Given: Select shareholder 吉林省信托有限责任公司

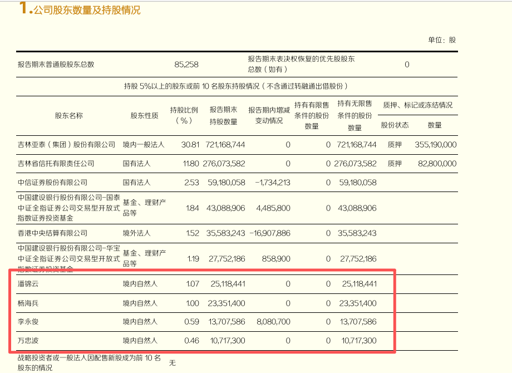Looking at the screenshot, I should 56,164.
